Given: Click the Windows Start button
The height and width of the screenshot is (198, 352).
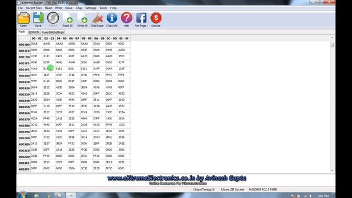Looking at the screenshot, I should coord(23,195).
